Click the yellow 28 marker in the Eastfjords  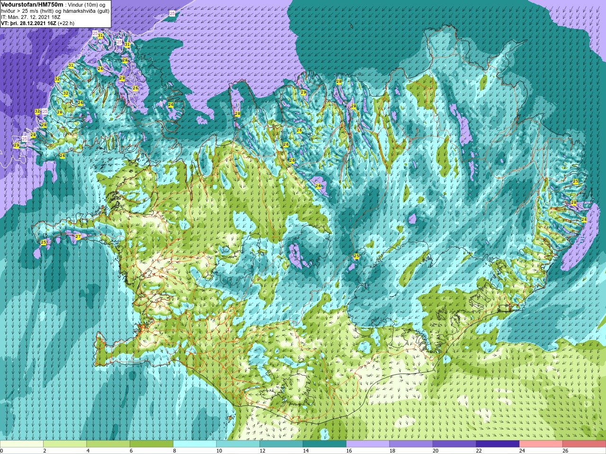point(574,202)
